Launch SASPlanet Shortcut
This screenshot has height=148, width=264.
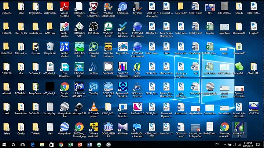pos(137,90)
